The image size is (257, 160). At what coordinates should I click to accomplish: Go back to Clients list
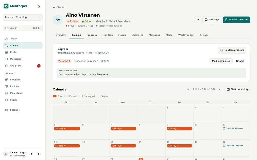[59, 7]
